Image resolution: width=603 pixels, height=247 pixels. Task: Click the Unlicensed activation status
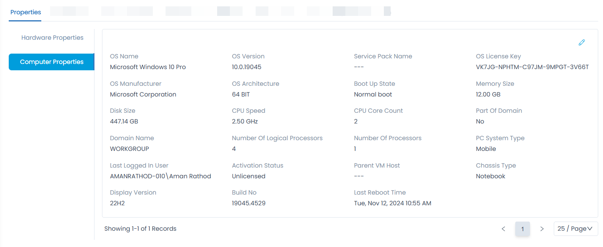coord(249,176)
